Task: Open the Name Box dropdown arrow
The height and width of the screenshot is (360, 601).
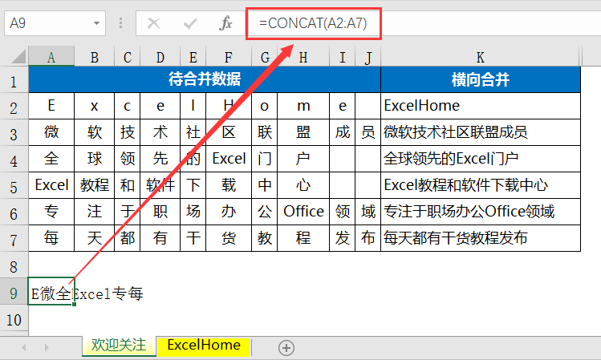Action: 96,23
